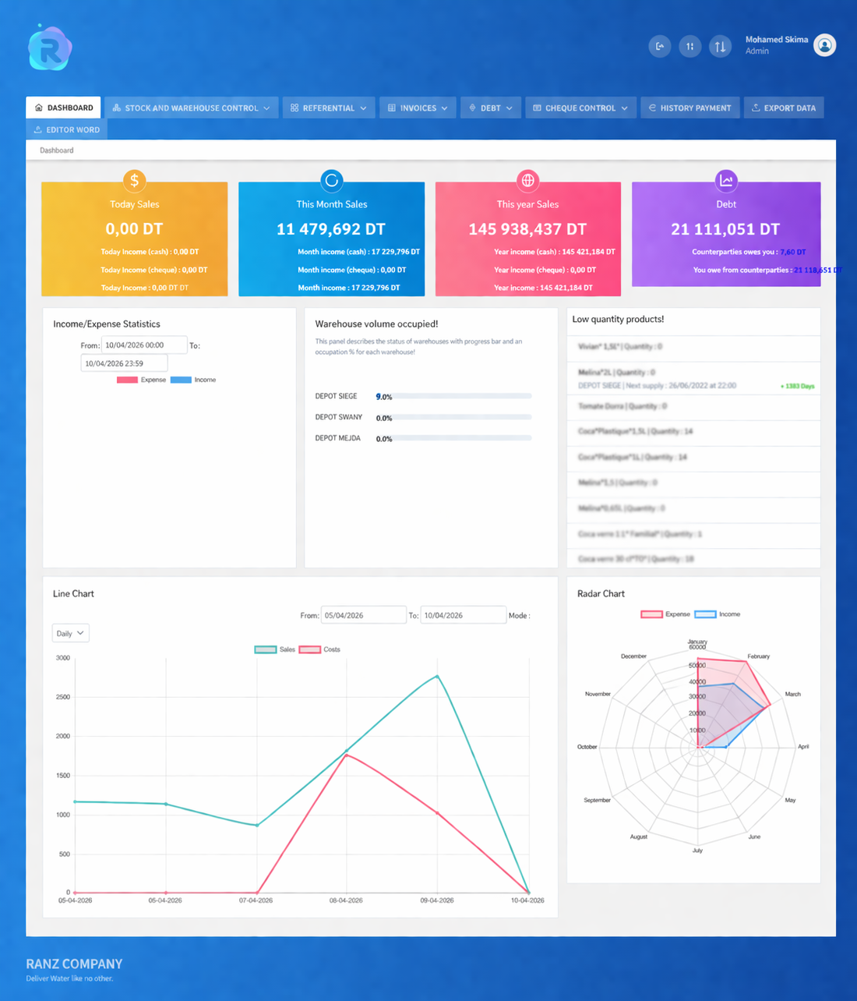This screenshot has width=857, height=1001.
Task: Click the up-down arrows icon in the header
Action: tap(720, 46)
